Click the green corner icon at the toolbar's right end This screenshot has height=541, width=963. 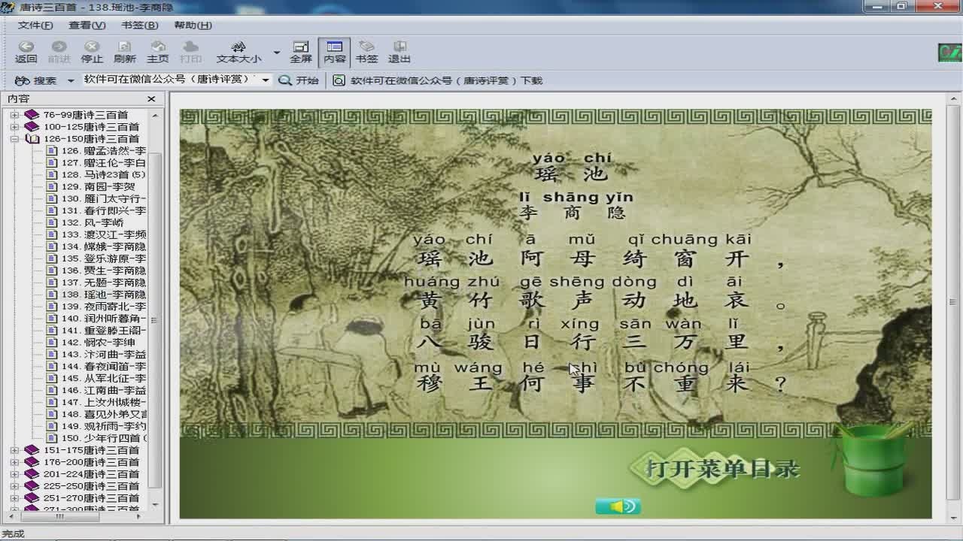949,53
